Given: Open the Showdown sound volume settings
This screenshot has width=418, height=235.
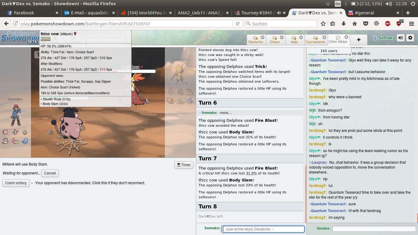Looking at the screenshot, I should coord(401,38).
